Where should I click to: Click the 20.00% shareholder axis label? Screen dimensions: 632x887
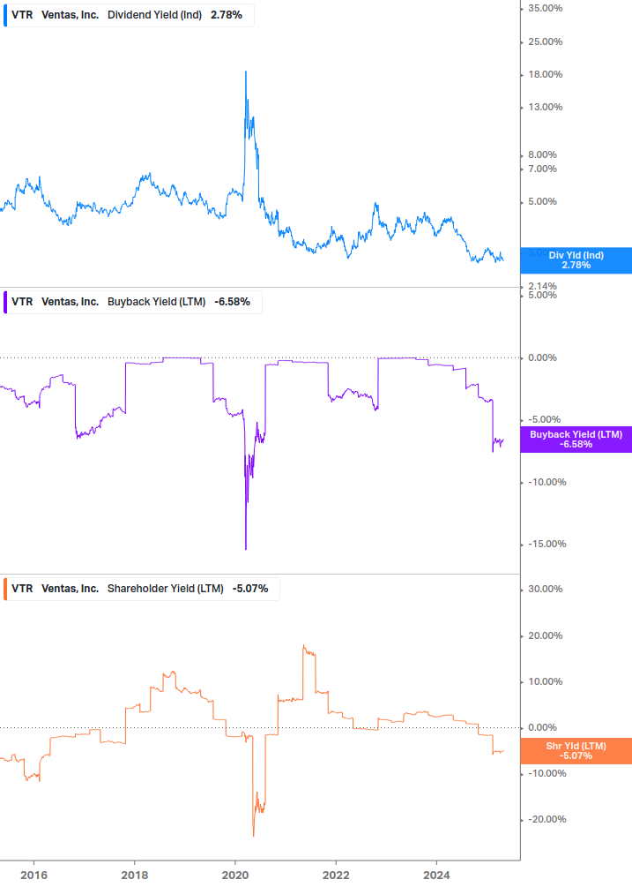tap(545, 635)
